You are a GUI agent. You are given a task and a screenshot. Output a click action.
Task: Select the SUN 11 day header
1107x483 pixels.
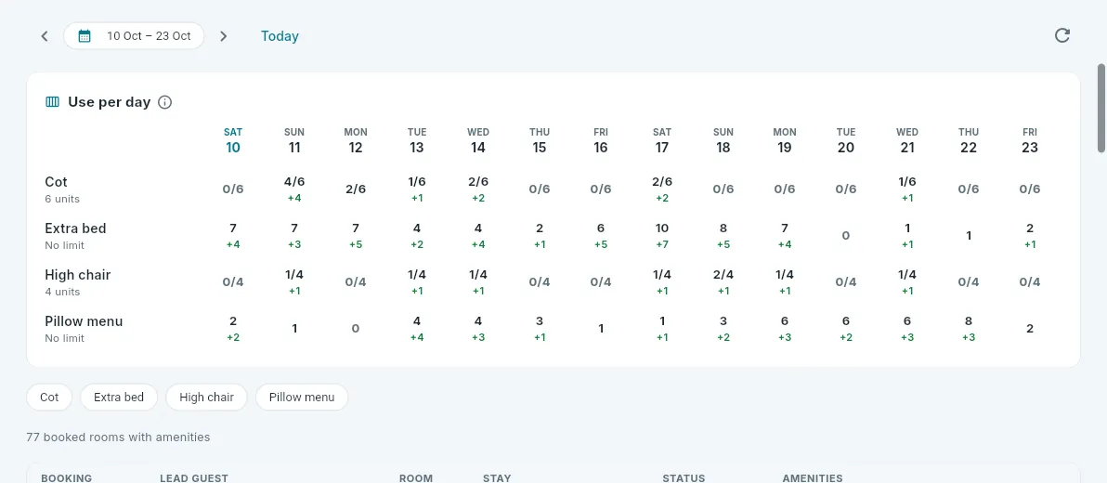click(294, 140)
